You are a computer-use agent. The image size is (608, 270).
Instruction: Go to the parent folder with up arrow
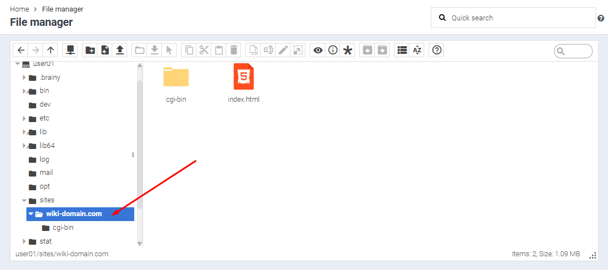51,50
